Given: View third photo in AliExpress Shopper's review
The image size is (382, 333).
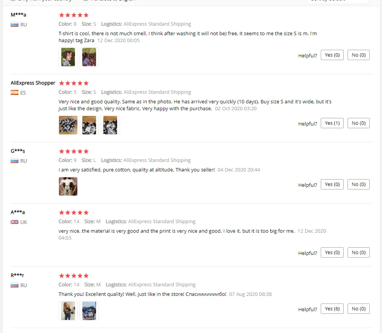Looking at the screenshot, I should [x=110, y=125].
